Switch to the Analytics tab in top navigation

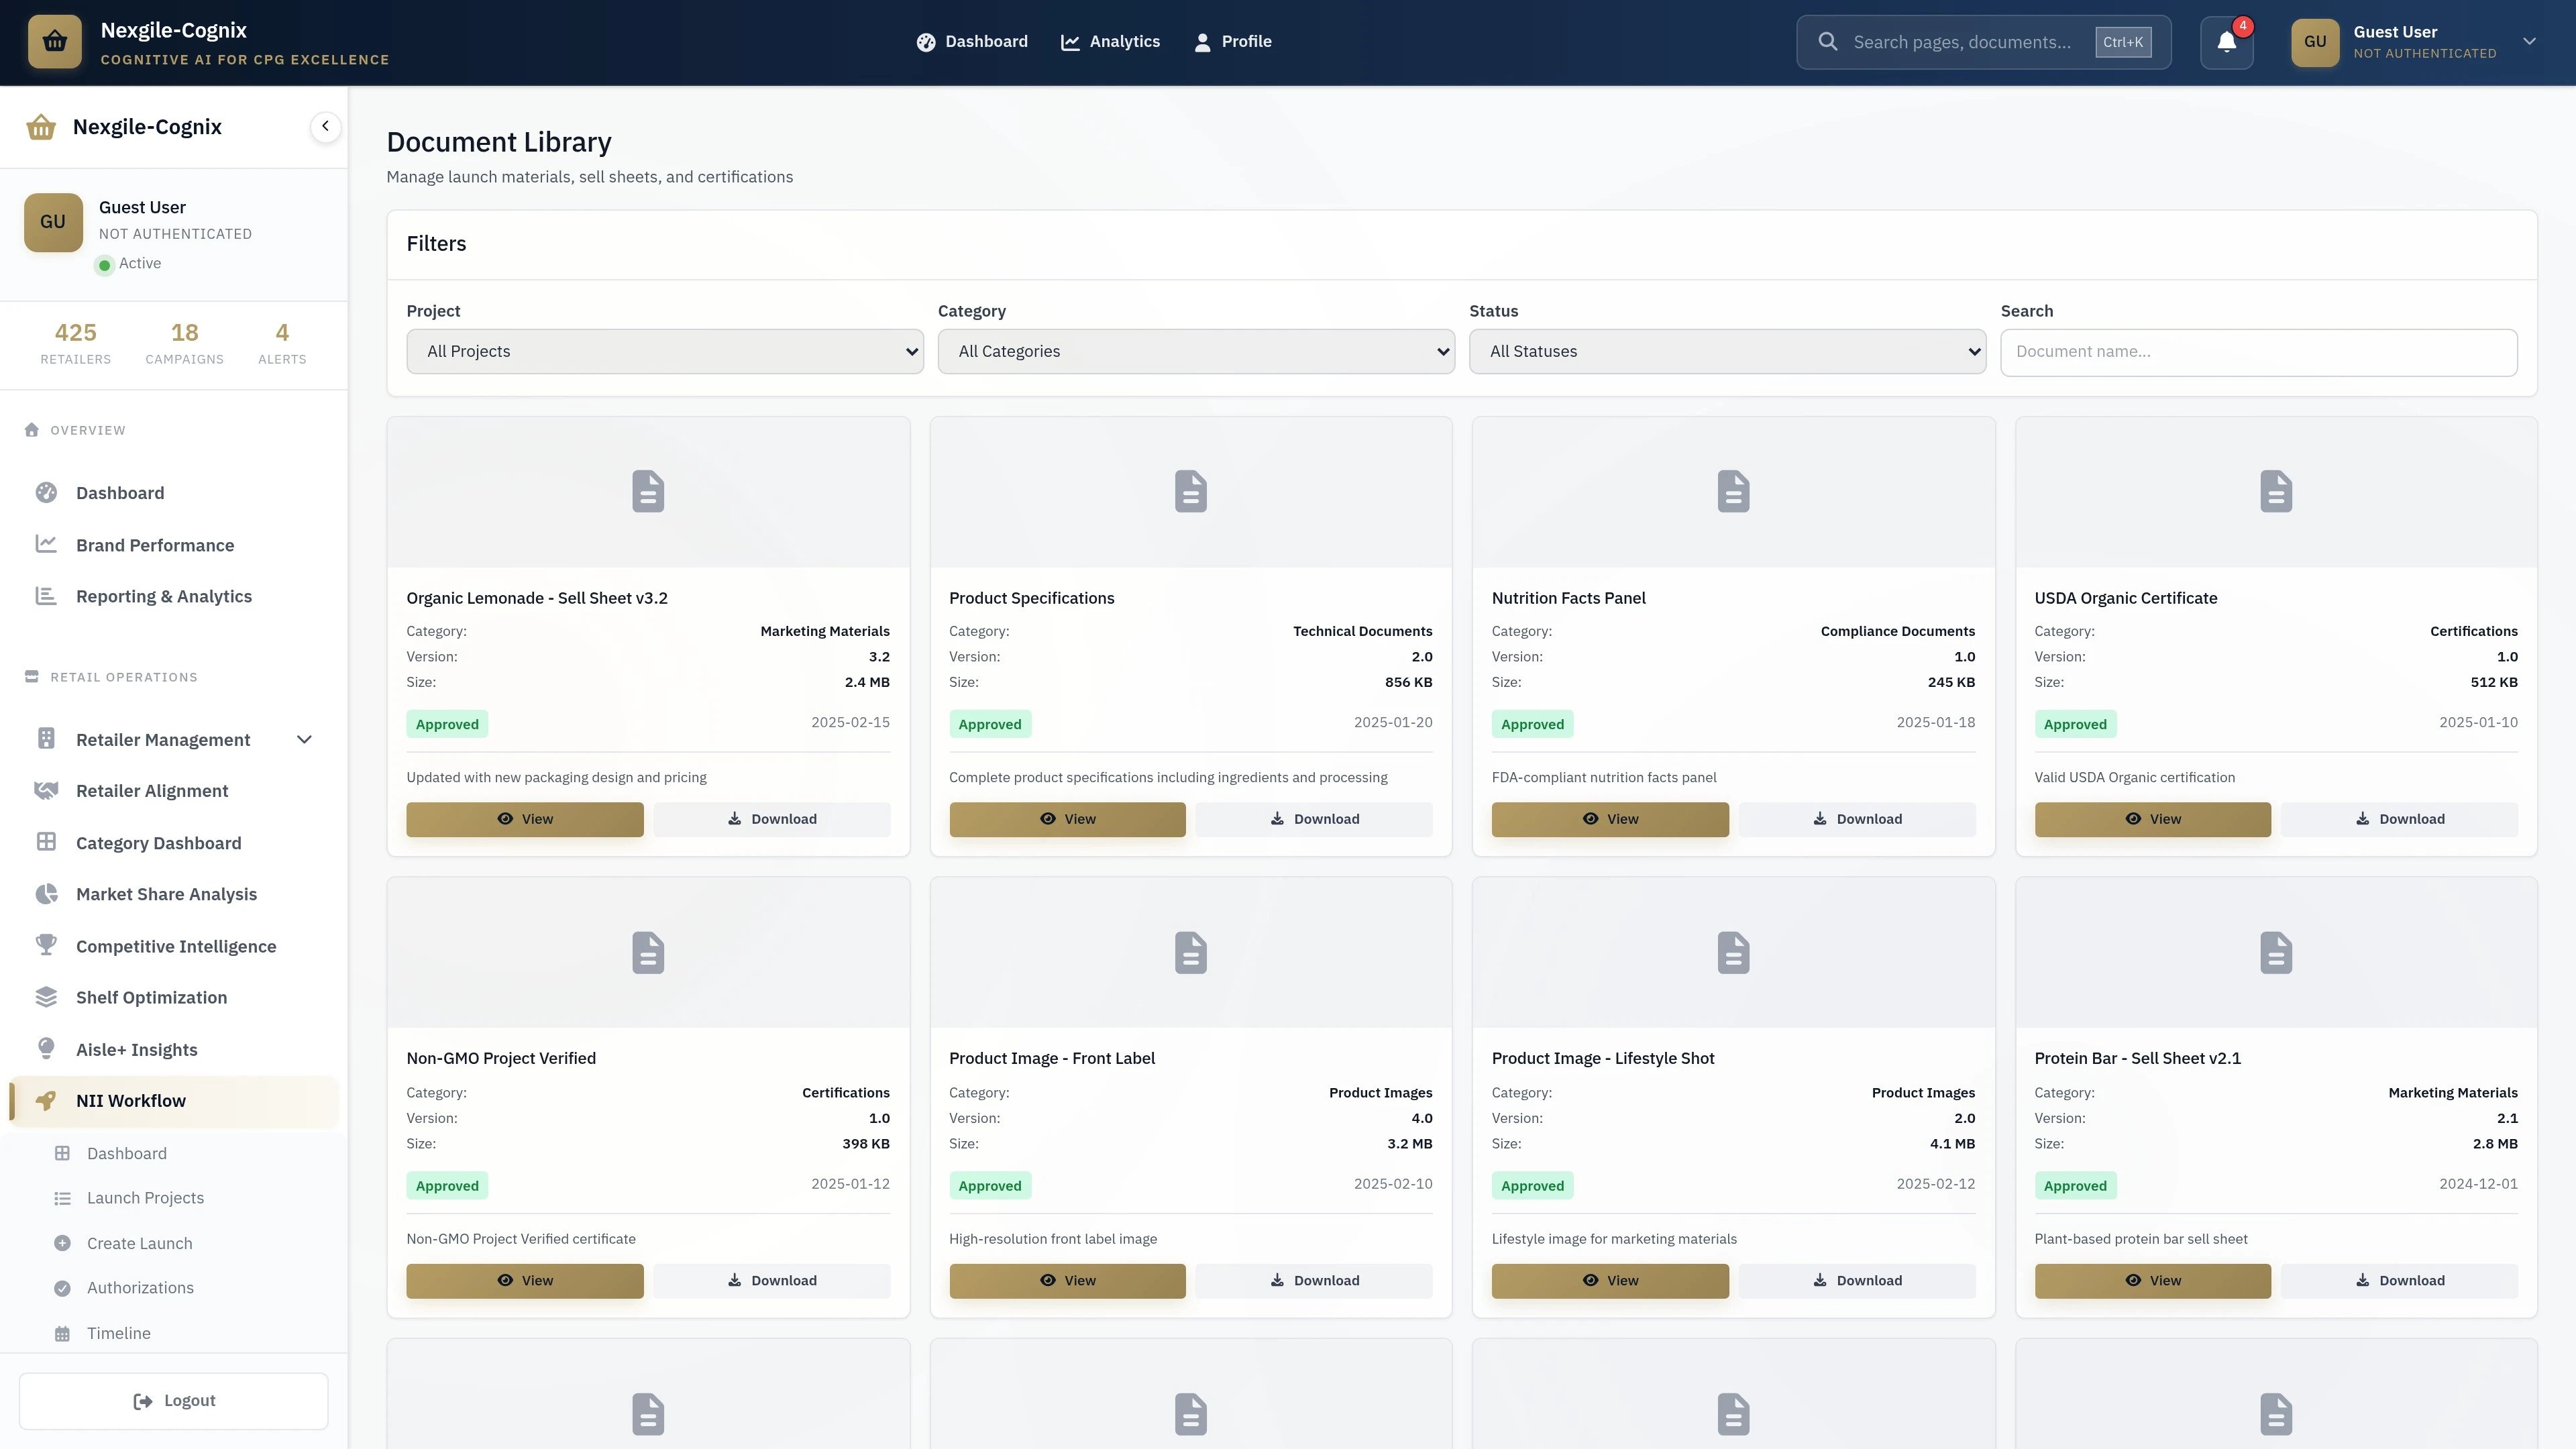pyautogui.click(x=1110, y=41)
